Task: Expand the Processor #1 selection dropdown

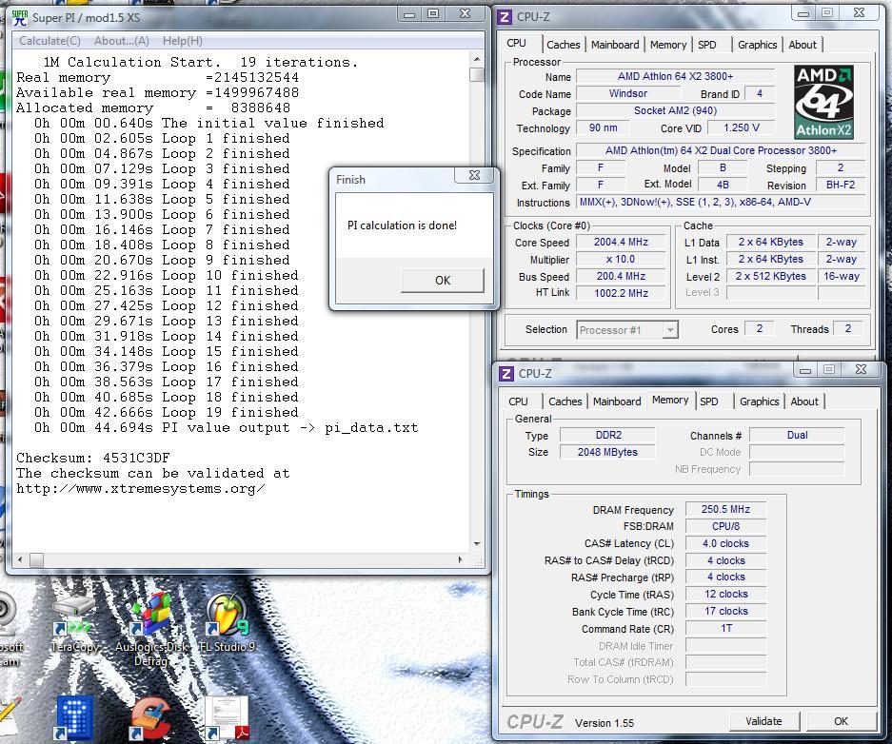Action: [671, 329]
